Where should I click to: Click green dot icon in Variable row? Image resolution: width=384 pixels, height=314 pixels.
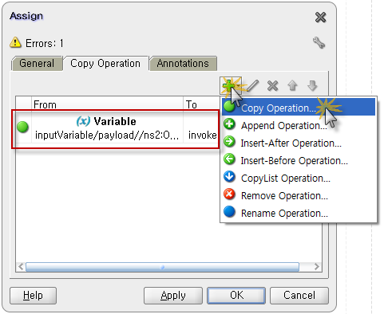22,127
